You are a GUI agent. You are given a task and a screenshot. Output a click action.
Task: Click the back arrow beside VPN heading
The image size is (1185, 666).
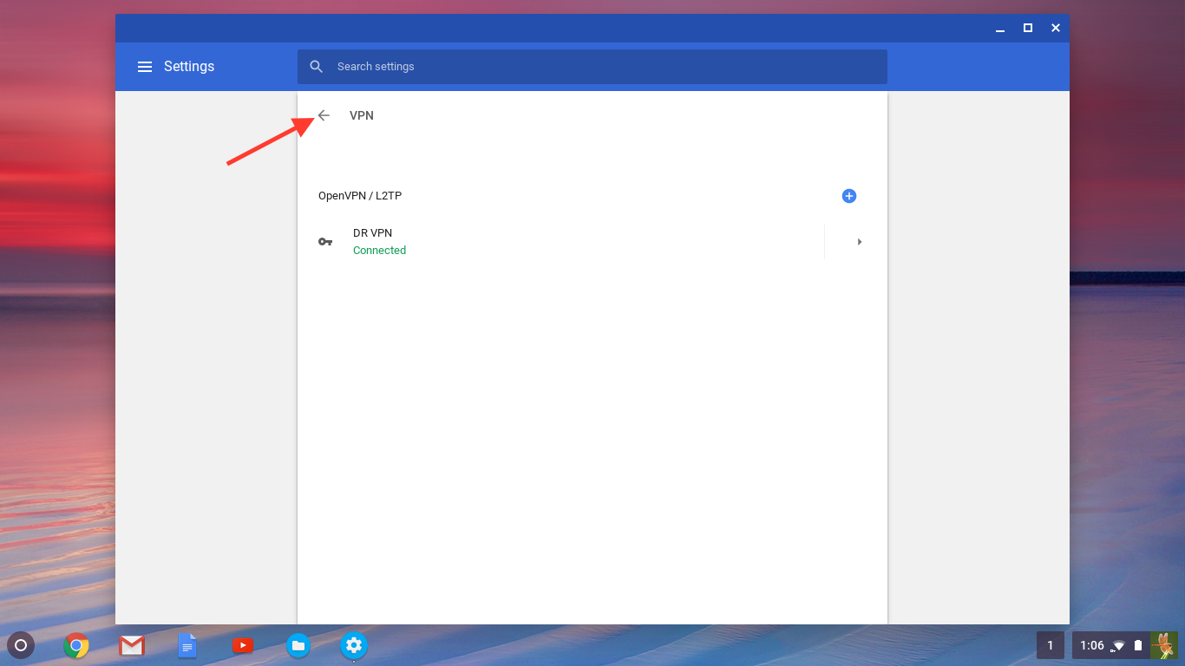coord(323,115)
